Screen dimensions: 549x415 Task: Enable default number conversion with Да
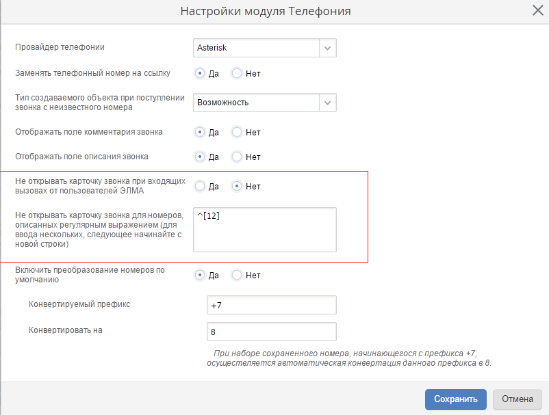click(200, 276)
